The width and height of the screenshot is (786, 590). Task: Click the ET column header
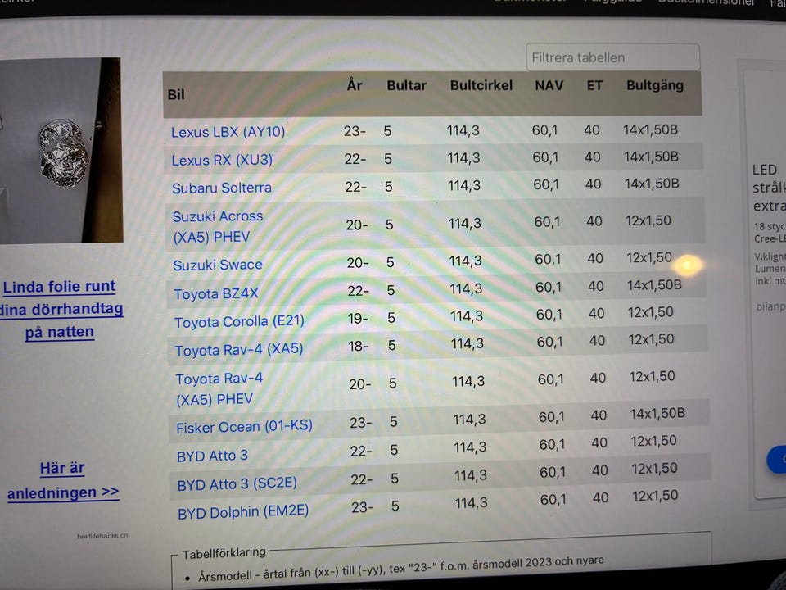pos(594,86)
